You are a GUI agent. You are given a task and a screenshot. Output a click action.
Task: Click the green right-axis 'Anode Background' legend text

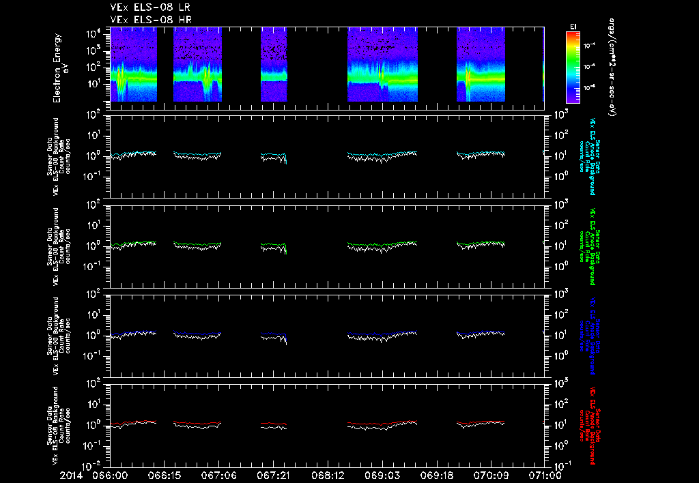coord(593,246)
